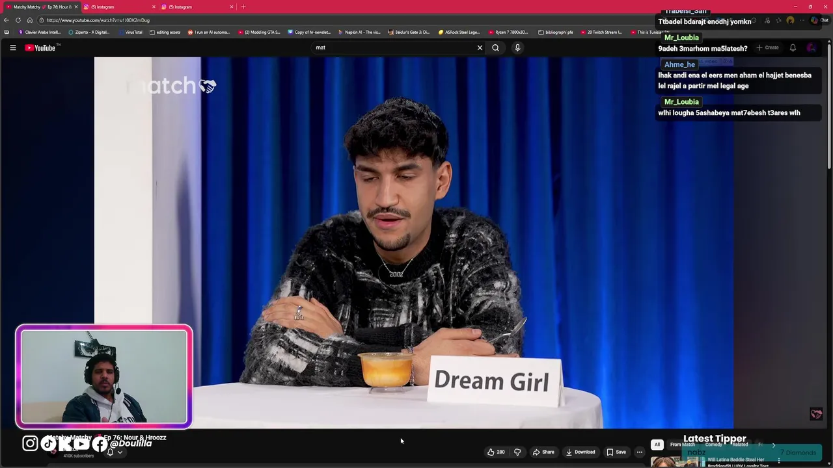Open the YouTube guide hamburger menu

(12, 47)
